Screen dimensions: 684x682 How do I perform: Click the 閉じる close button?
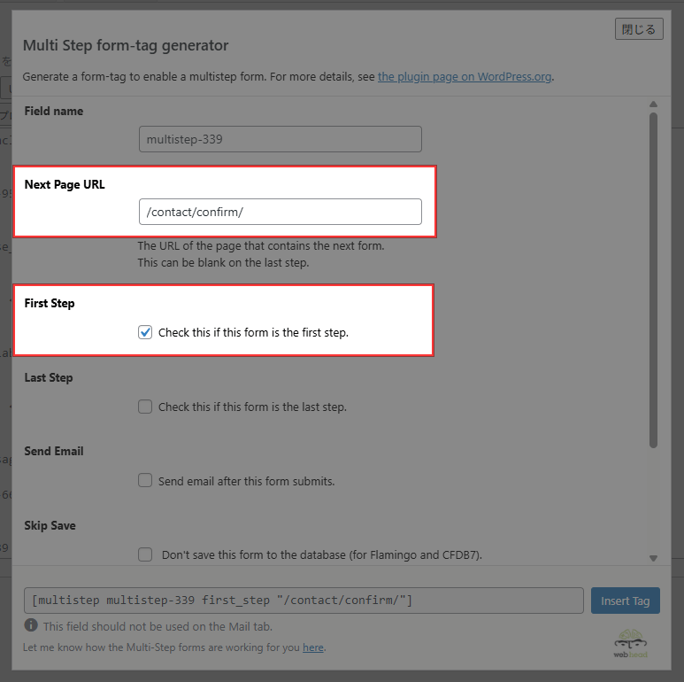(638, 29)
